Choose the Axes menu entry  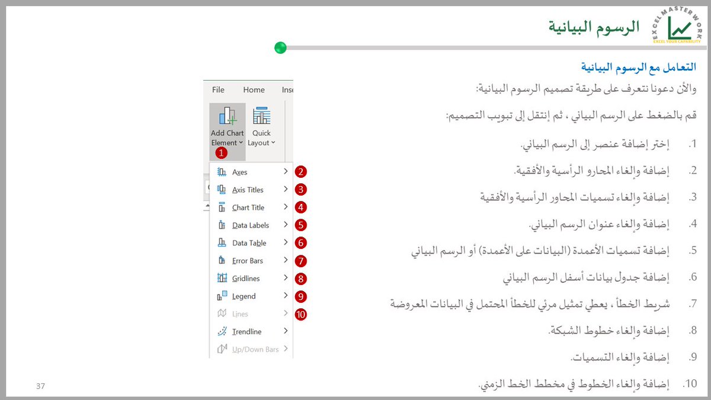click(251, 172)
